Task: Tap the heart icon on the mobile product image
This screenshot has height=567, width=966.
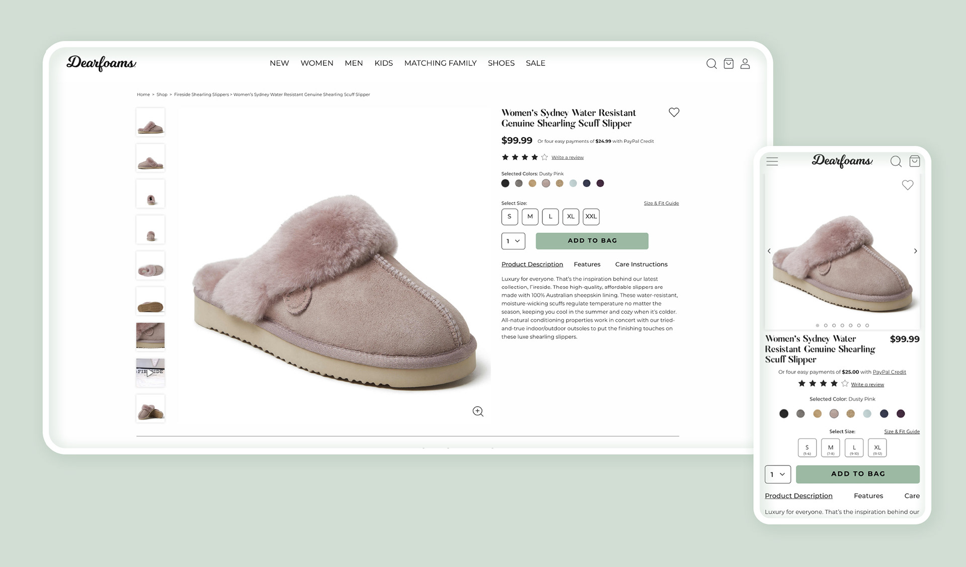Action: click(x=908, y=185)
